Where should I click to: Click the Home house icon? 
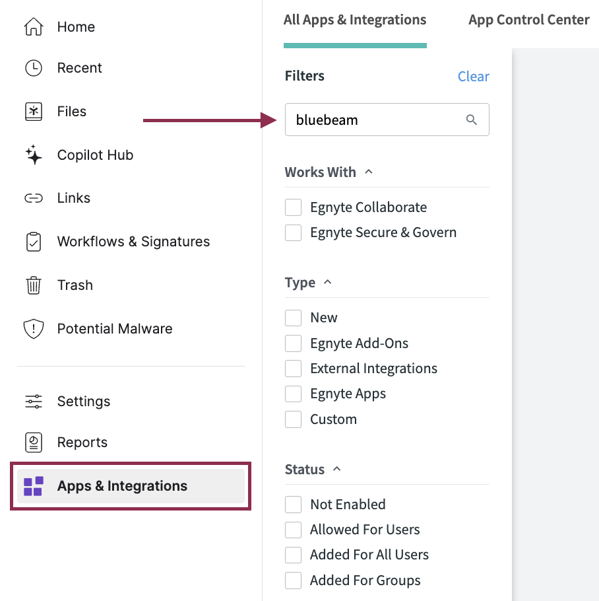[34, 27]
